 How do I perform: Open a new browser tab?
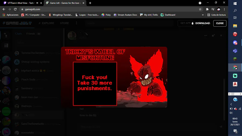pos(90,3)
